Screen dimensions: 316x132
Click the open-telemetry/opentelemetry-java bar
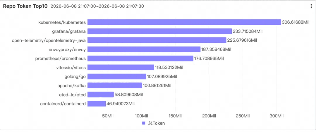click(157, 40)
